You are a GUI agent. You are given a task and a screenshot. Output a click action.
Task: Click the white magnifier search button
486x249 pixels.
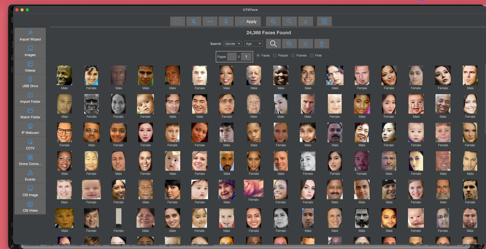click(x=273, y=44)
